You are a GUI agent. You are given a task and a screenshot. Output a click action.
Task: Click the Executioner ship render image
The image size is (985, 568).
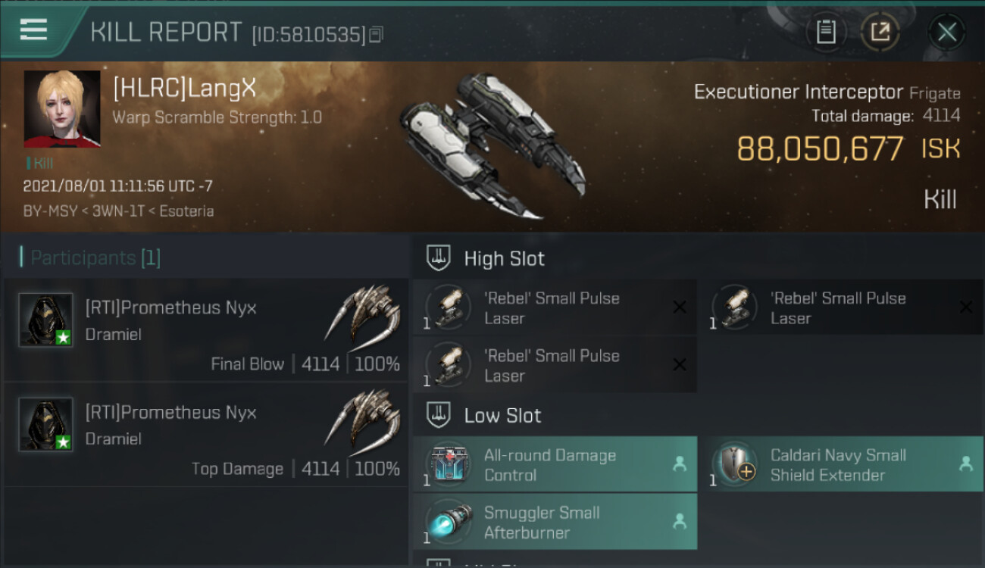(x=493, y=145)
